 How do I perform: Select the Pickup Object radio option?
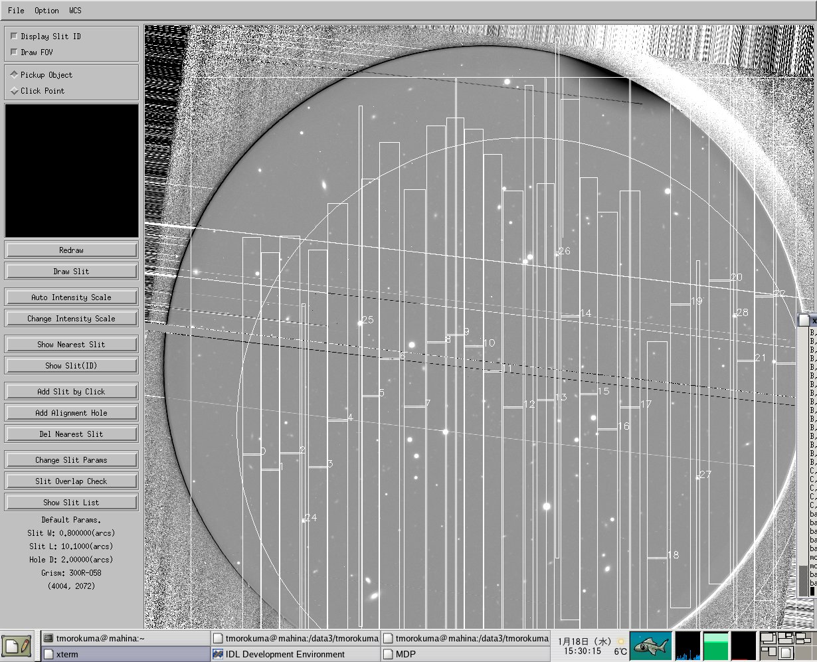pos(15,75)
